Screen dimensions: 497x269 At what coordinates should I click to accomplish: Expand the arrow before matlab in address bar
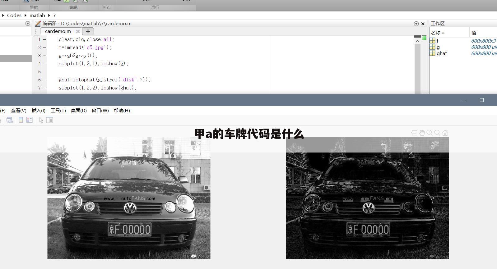(25, 15)
